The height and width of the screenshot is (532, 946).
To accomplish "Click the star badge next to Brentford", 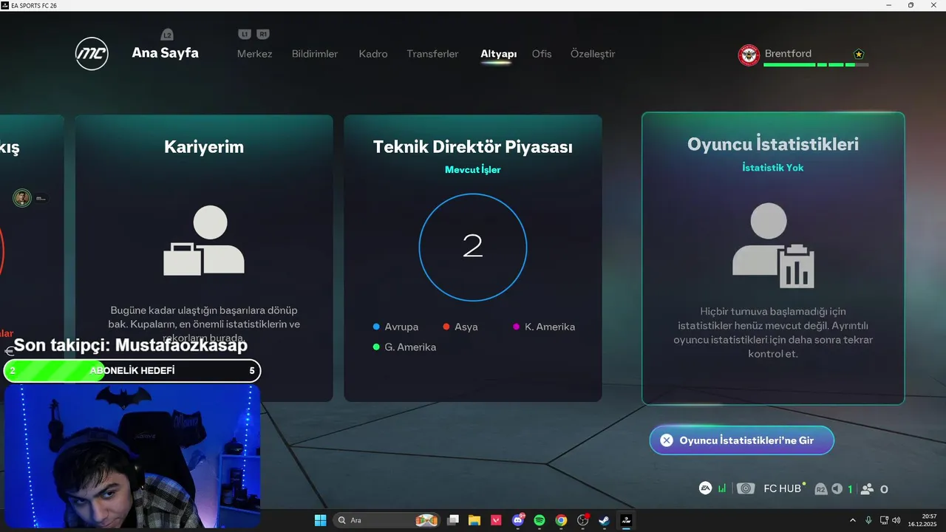I will pyautogui.click(x=858, y=54).
